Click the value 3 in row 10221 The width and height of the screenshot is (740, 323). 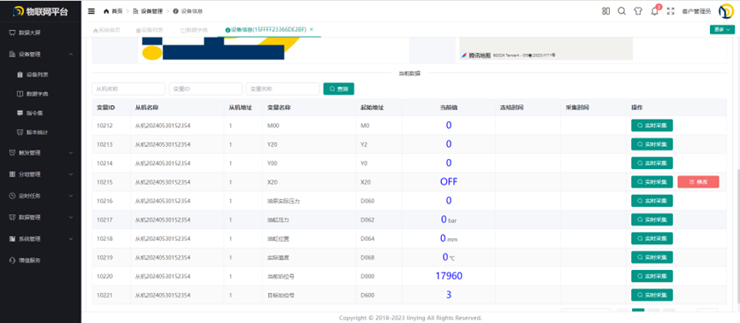pos(449,295)
